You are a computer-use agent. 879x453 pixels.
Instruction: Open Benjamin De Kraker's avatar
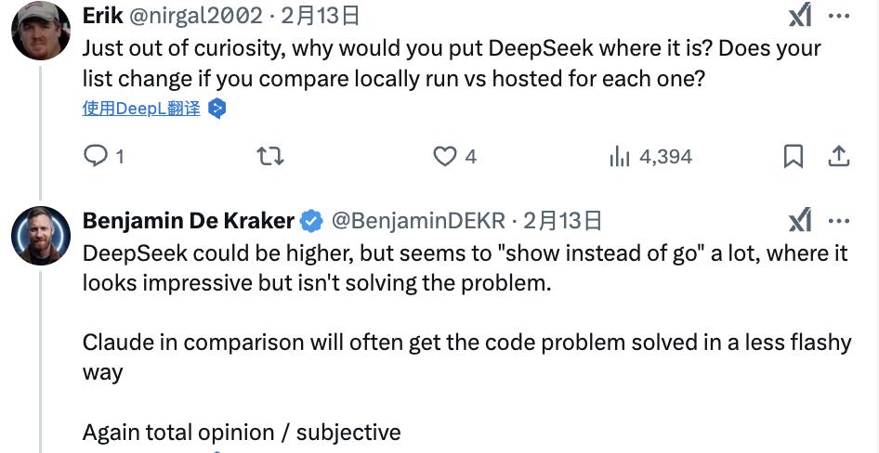point(40,236)
